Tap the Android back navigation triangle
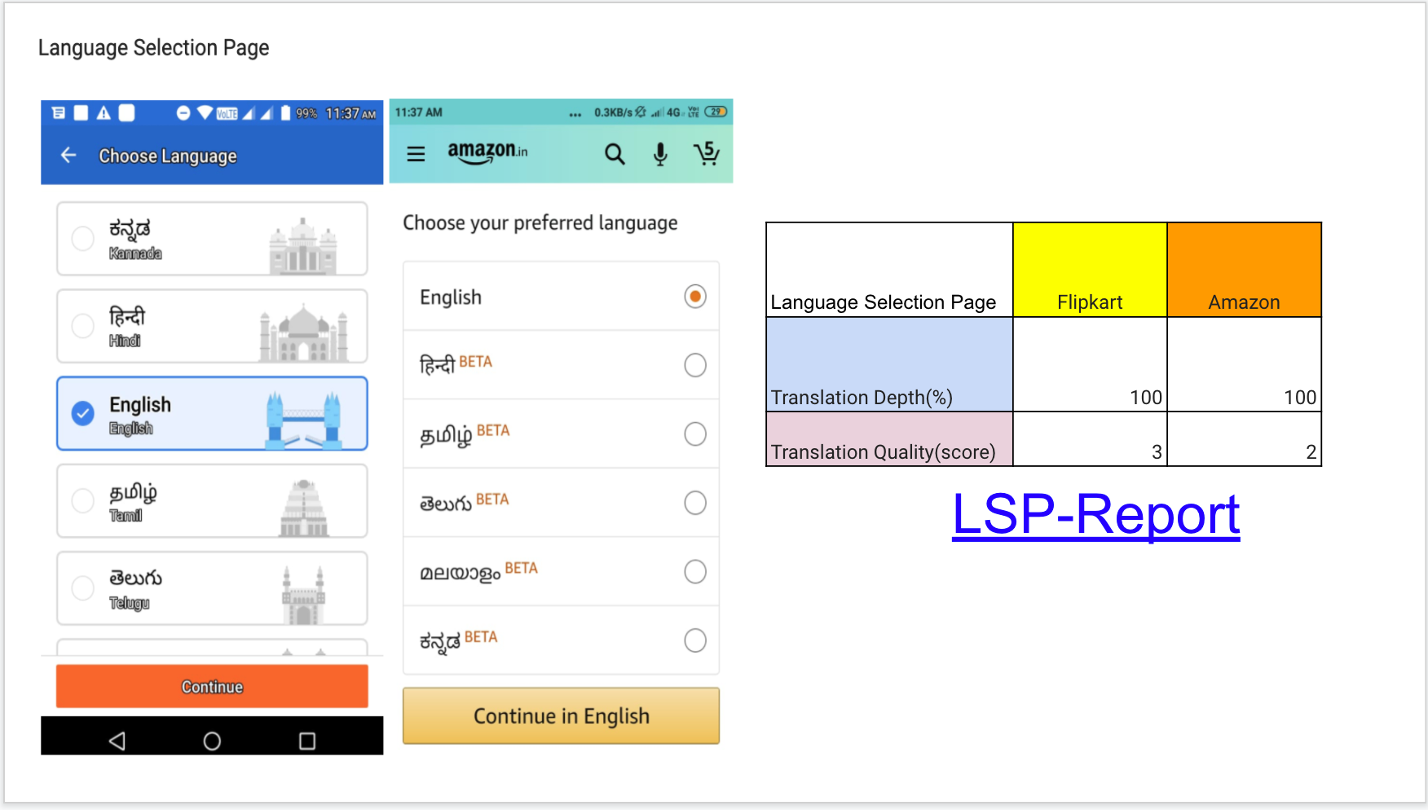This screenshot has width=1428, height=810. [117, 741]
